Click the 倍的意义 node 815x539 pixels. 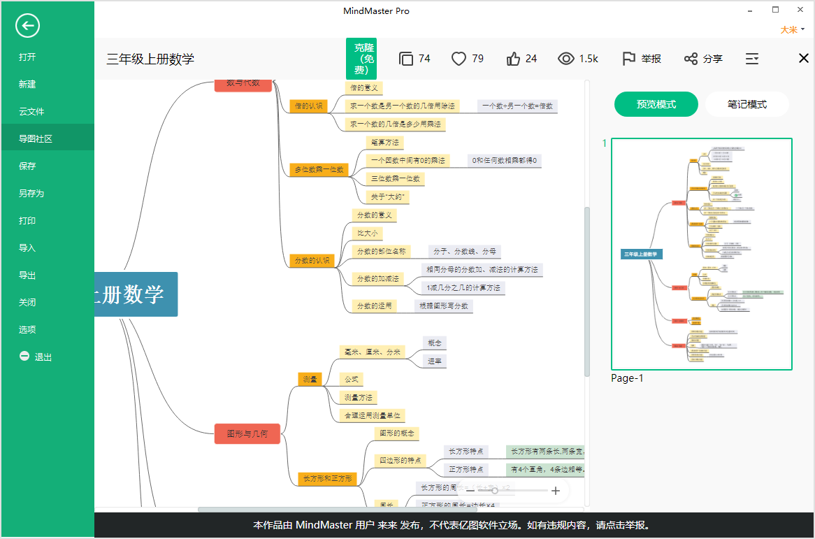pyautogui.click(x=364, y=88)
